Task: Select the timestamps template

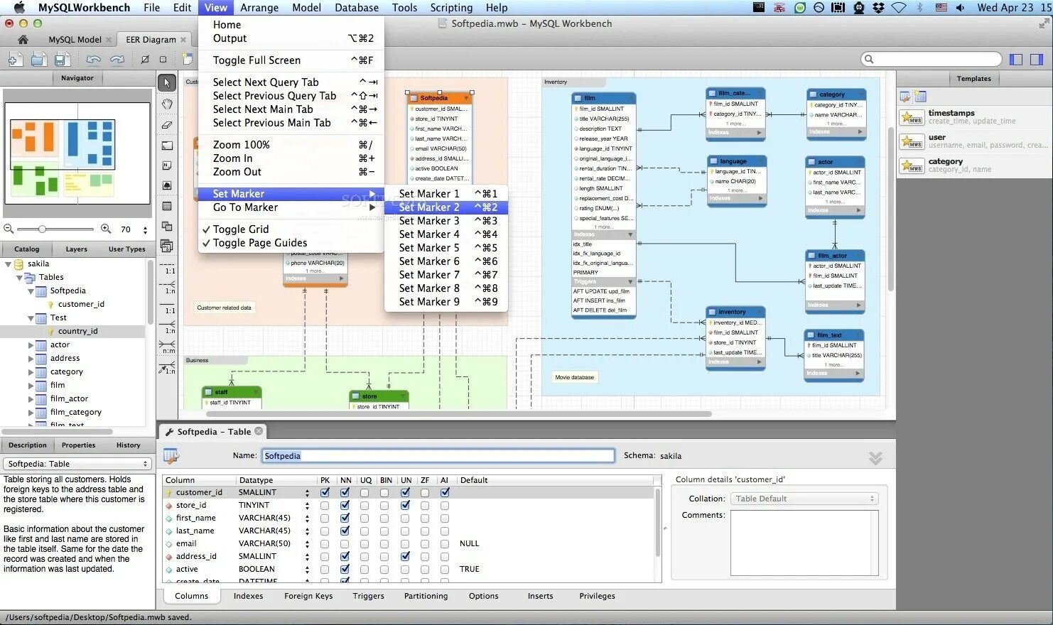Action: 973,116
